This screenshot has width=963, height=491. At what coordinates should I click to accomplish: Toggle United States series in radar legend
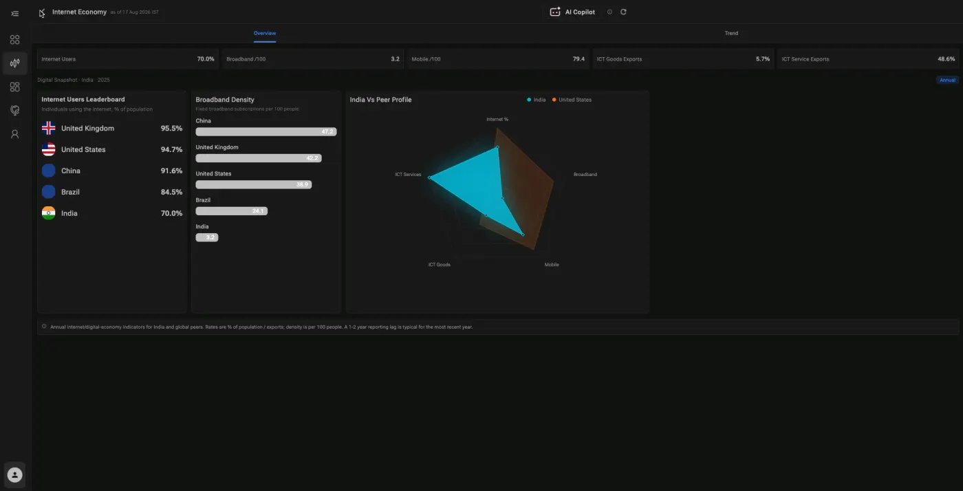pyautogui.click(x=572, y=100)
